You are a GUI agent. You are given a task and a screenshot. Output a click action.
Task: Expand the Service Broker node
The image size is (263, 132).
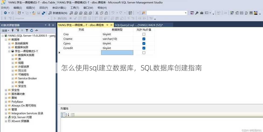(x=13, y=78)
